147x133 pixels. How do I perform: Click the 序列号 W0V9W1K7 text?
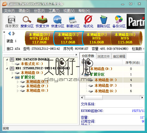click(x=76, y=49)
